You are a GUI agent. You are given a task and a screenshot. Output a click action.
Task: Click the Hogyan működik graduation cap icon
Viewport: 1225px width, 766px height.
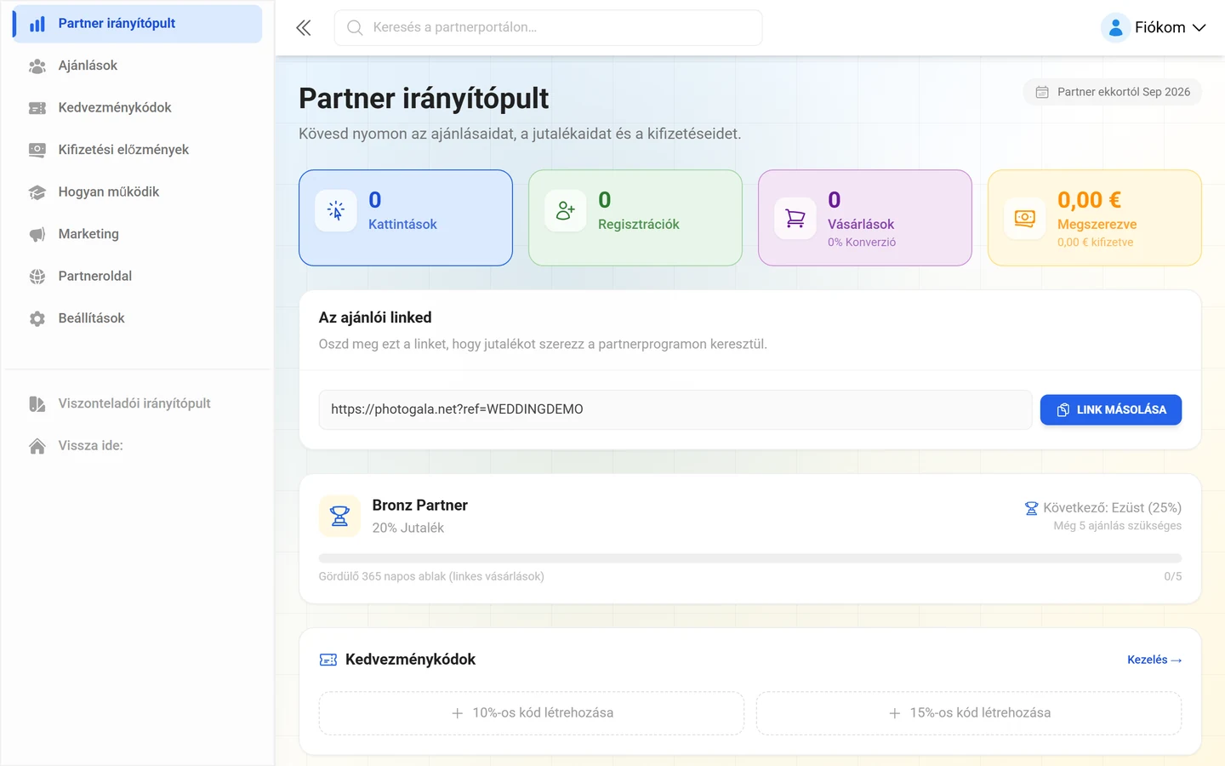pyautogui.click(x=37, y=192)
